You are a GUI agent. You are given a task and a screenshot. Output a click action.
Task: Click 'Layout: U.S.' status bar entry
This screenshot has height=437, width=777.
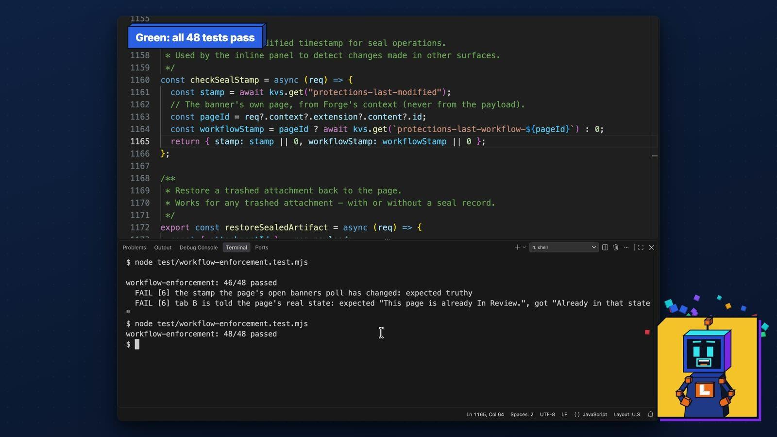627,415
